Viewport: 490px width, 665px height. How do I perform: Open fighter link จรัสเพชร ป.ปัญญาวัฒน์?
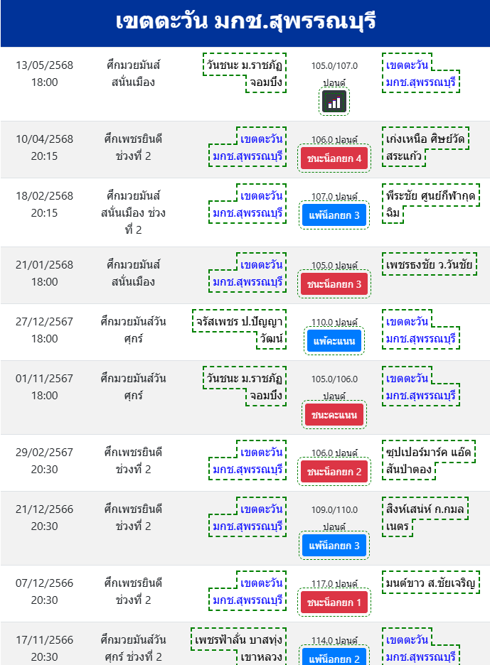point(240,330)
